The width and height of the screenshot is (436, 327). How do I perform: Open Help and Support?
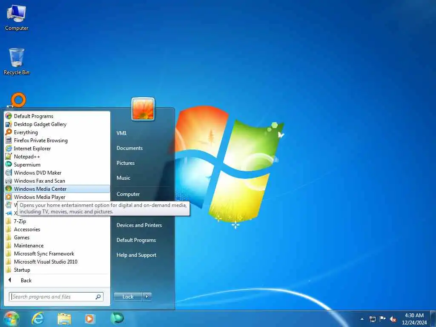[x=136, y=255]
